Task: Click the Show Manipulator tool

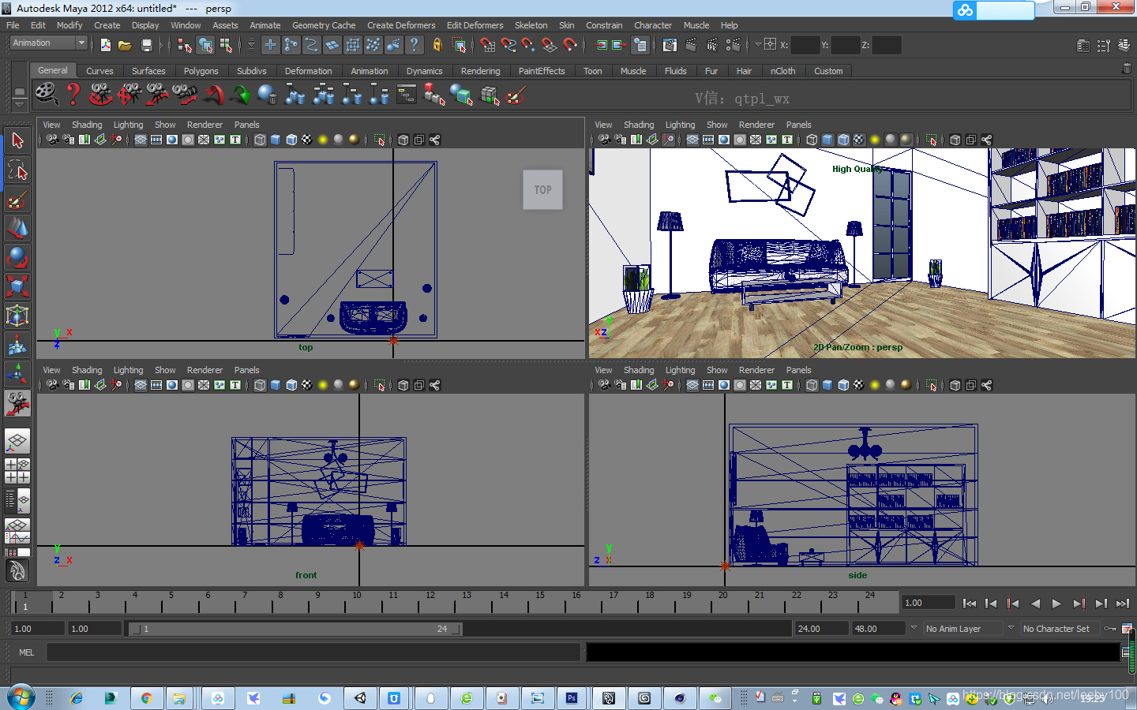Action: click(x=17, y=374)
